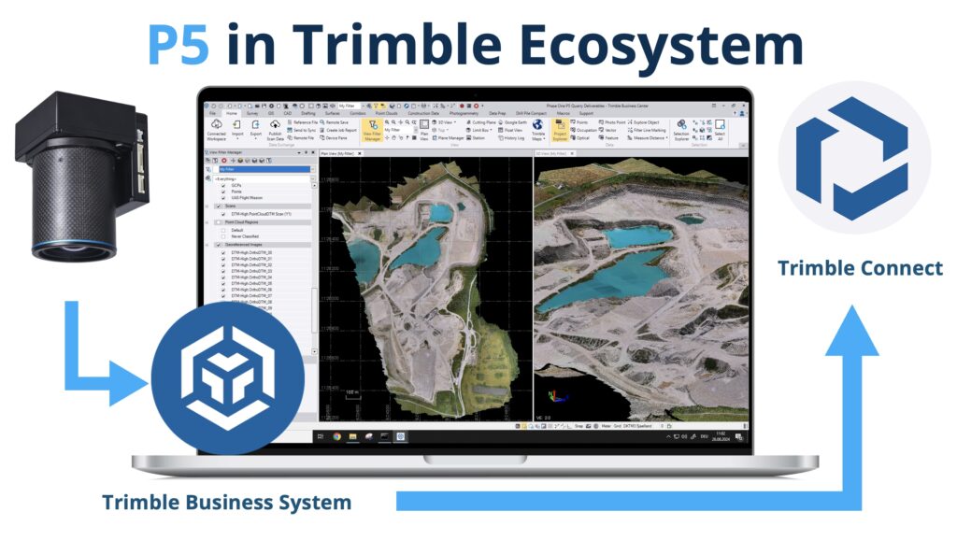957x540 pixels.
Task: Click Filter Line Marking command
Action: click(x=647, y=130)
